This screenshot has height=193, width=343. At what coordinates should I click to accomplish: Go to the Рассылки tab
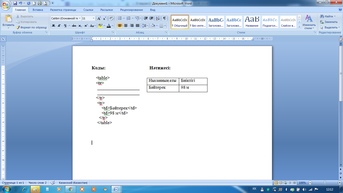[x=106, y=10]
